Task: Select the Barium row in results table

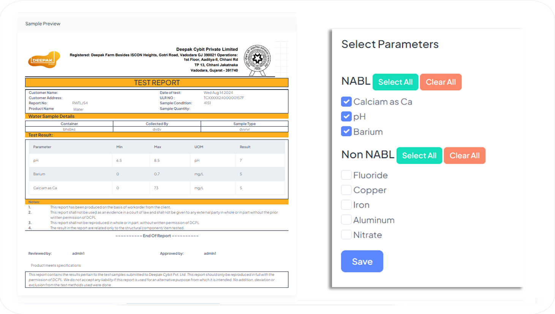Action: (x=39, y=174)
